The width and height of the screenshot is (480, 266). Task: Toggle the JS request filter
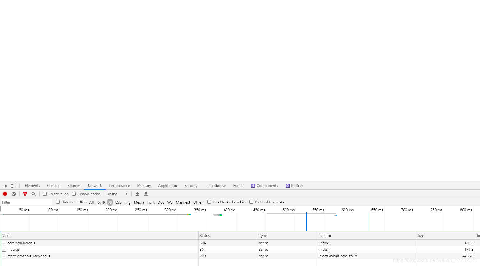[x=110, y=202]
